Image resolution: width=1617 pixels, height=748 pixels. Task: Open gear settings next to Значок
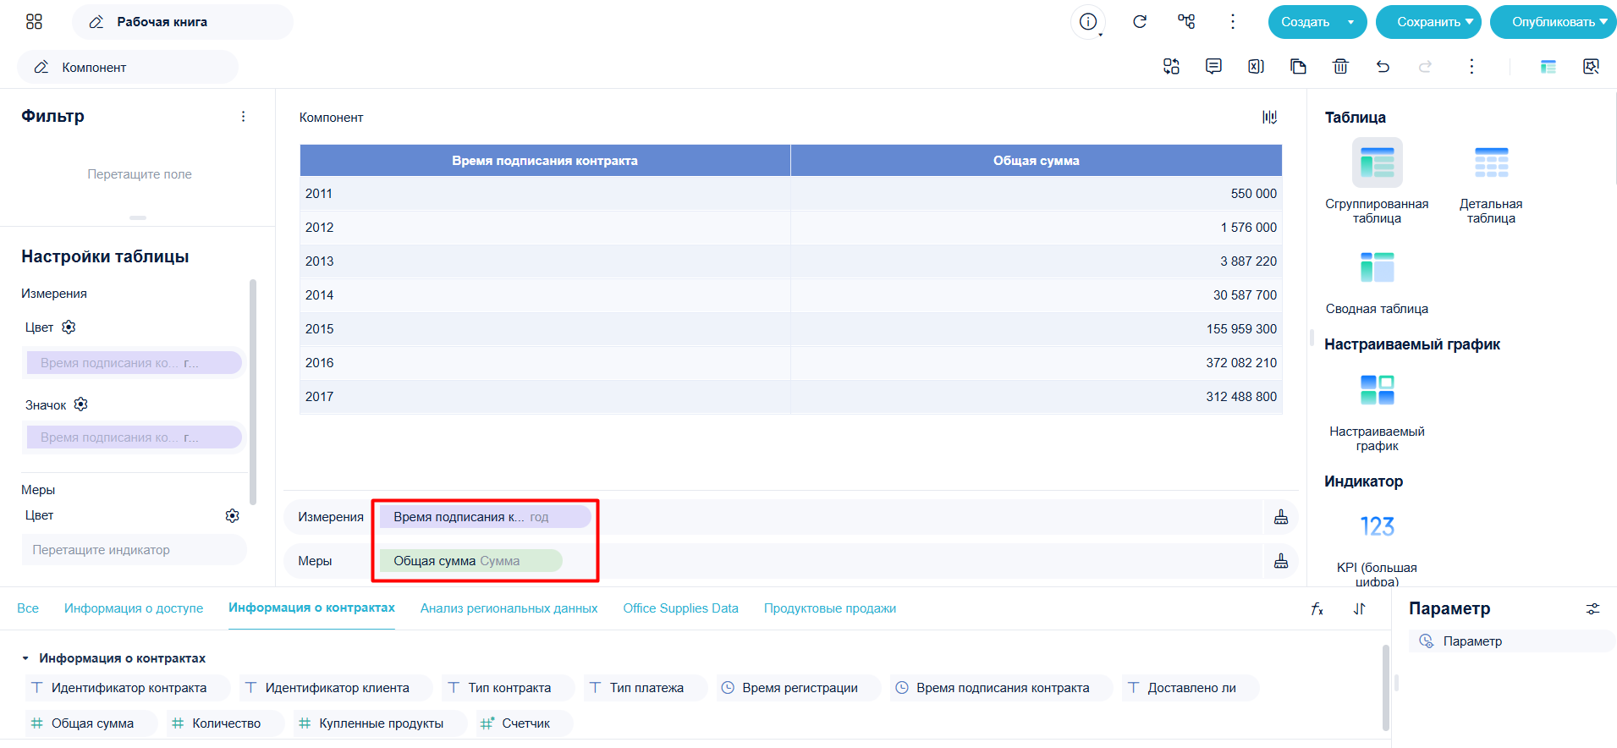pyautogui.click(x=80, y=404)
